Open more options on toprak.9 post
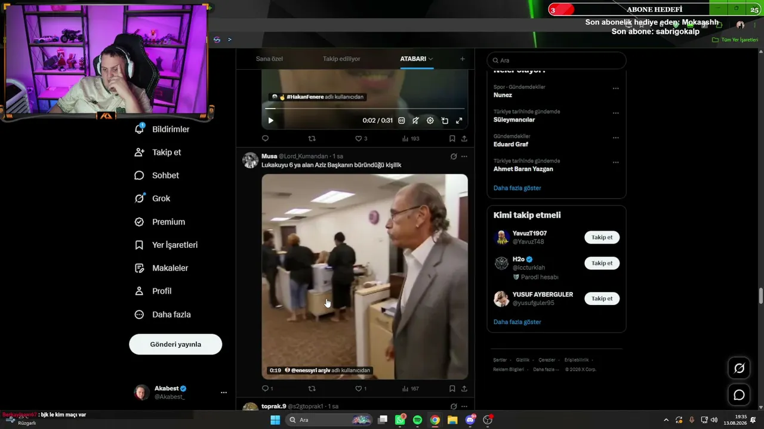The height and width of the screenshot is (429, 764). (x=464, y=406)
